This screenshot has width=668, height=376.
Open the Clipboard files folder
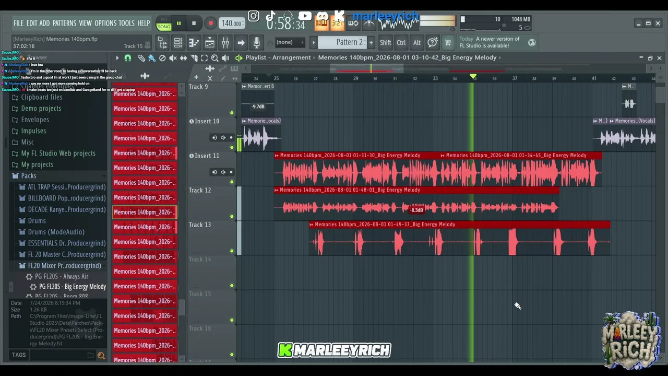click(41, 97)
